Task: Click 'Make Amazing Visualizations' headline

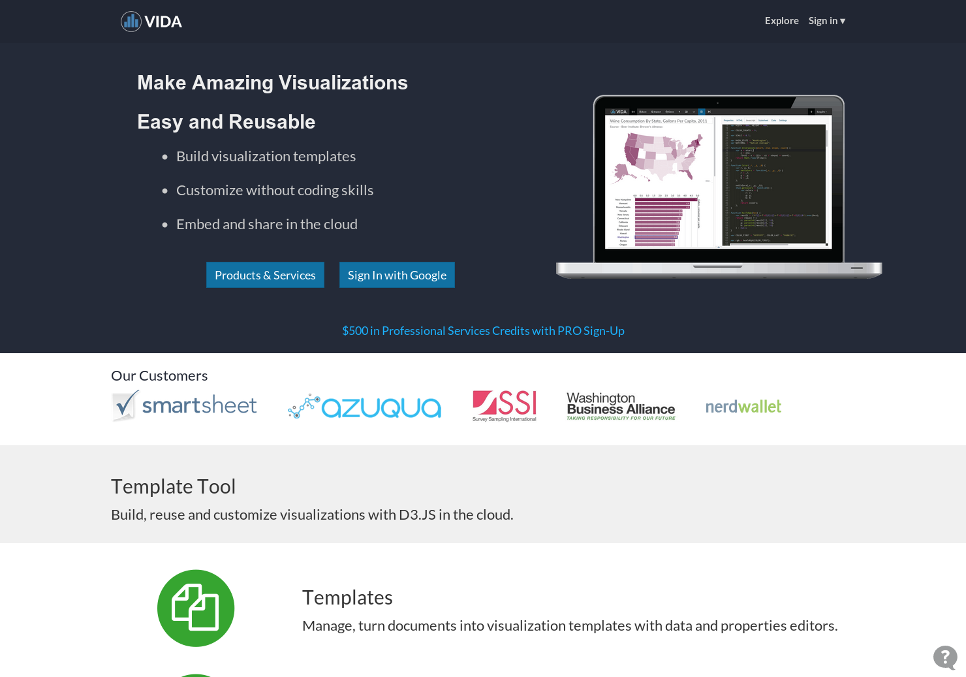Action: [272, 83]
